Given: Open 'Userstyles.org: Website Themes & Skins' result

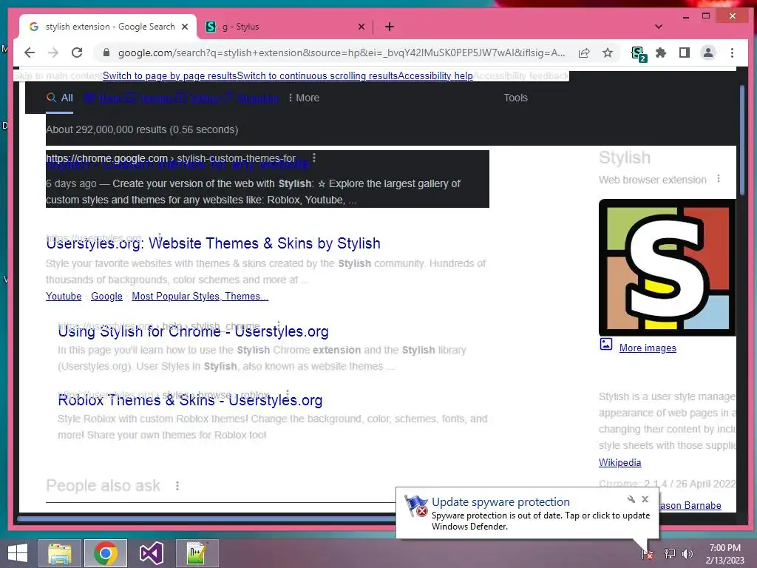Looking at the screenshot, I should point(213,243).
